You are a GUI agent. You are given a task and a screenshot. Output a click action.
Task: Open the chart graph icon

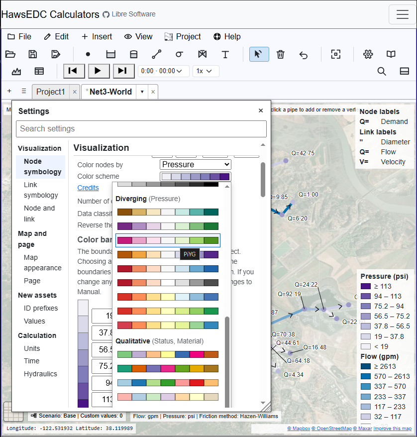pos(16,71)
